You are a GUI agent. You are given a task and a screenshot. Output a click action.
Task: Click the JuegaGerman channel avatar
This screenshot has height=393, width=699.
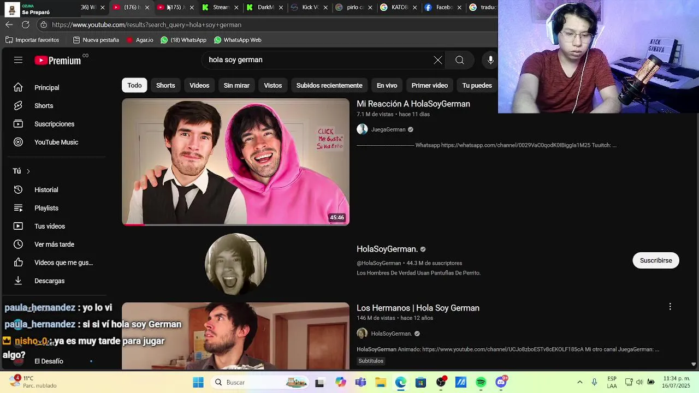362,129
